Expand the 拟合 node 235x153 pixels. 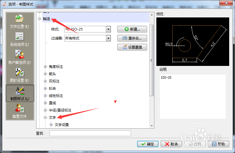coord(45,88)
